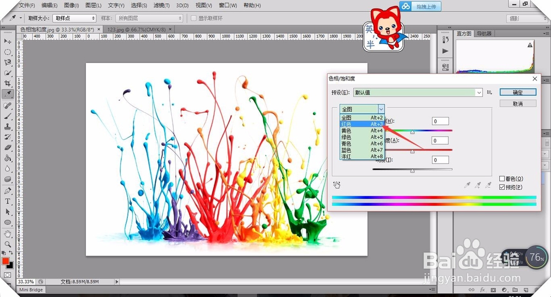The height and width of the screenshot is (297, 551).
Task: Open the Mini Bridge panel
Action: pyautogui.click(x=31, y=290)
